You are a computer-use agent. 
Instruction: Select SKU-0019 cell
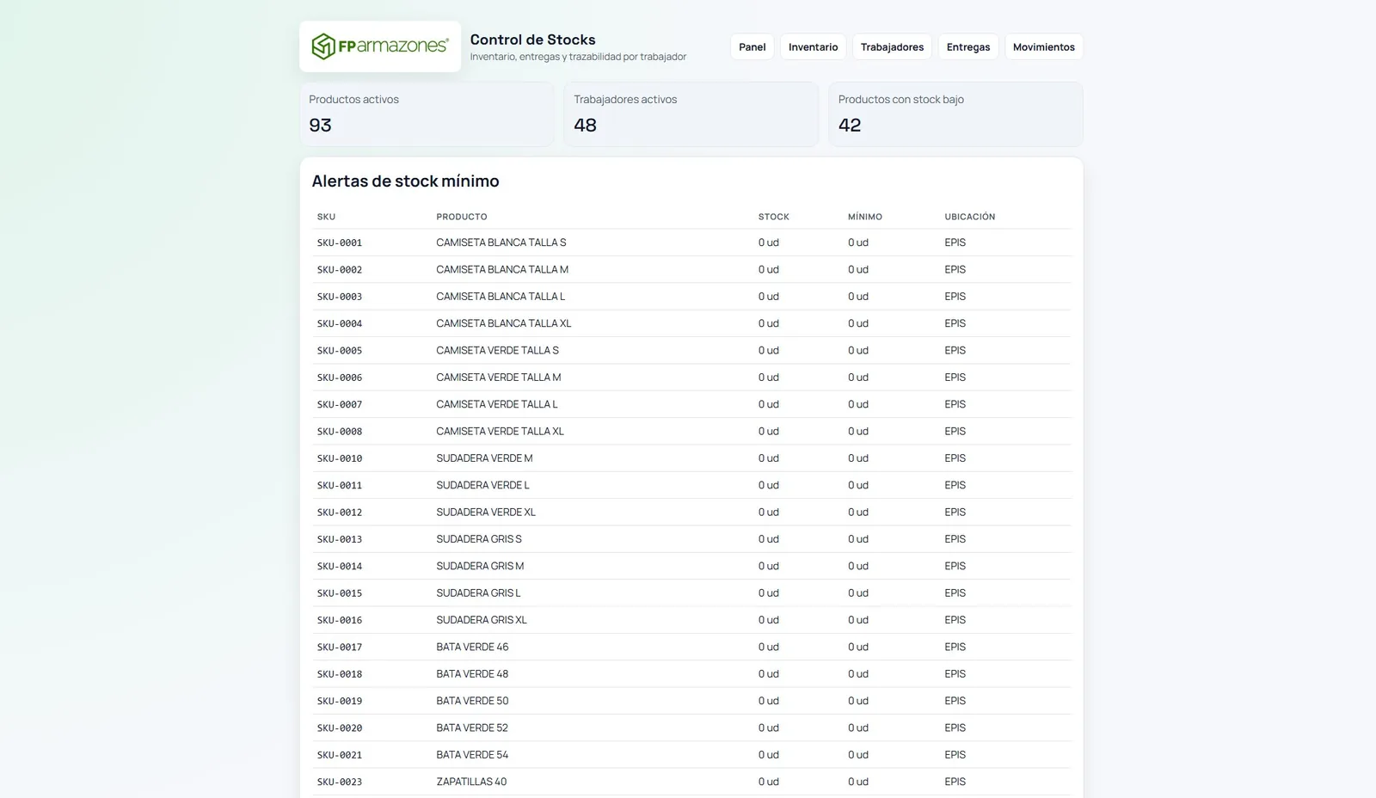(x=339, y=701)
